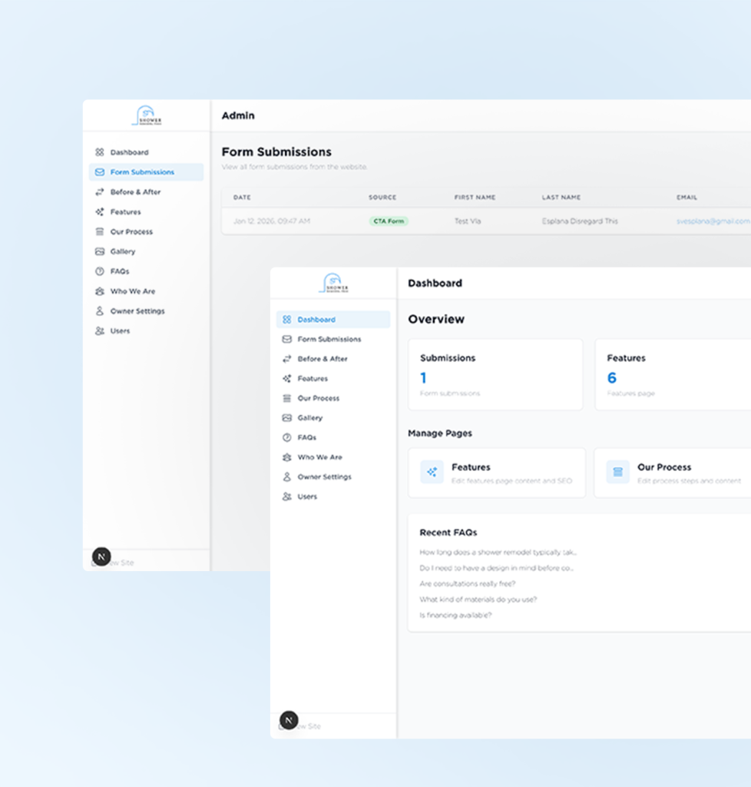Click the email address link in the submissions table
Screen dimensions: 751x787
pos(713,221)
